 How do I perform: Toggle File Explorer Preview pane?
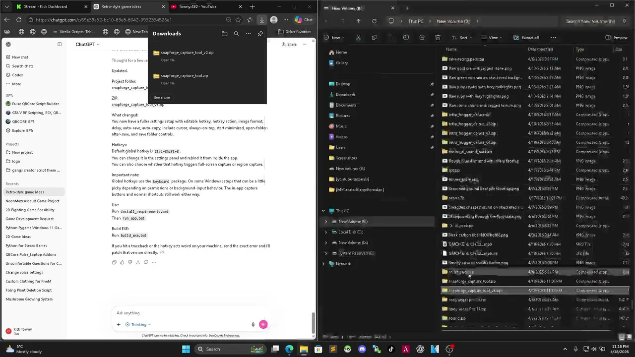point(617,38)
